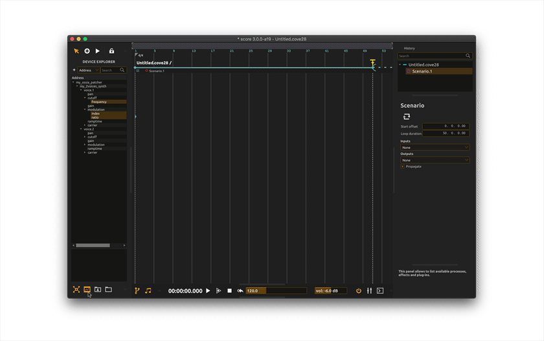This screenshot has height=341, width=544.
Task: Open the System library folder icon
Action: click(109, 289)
